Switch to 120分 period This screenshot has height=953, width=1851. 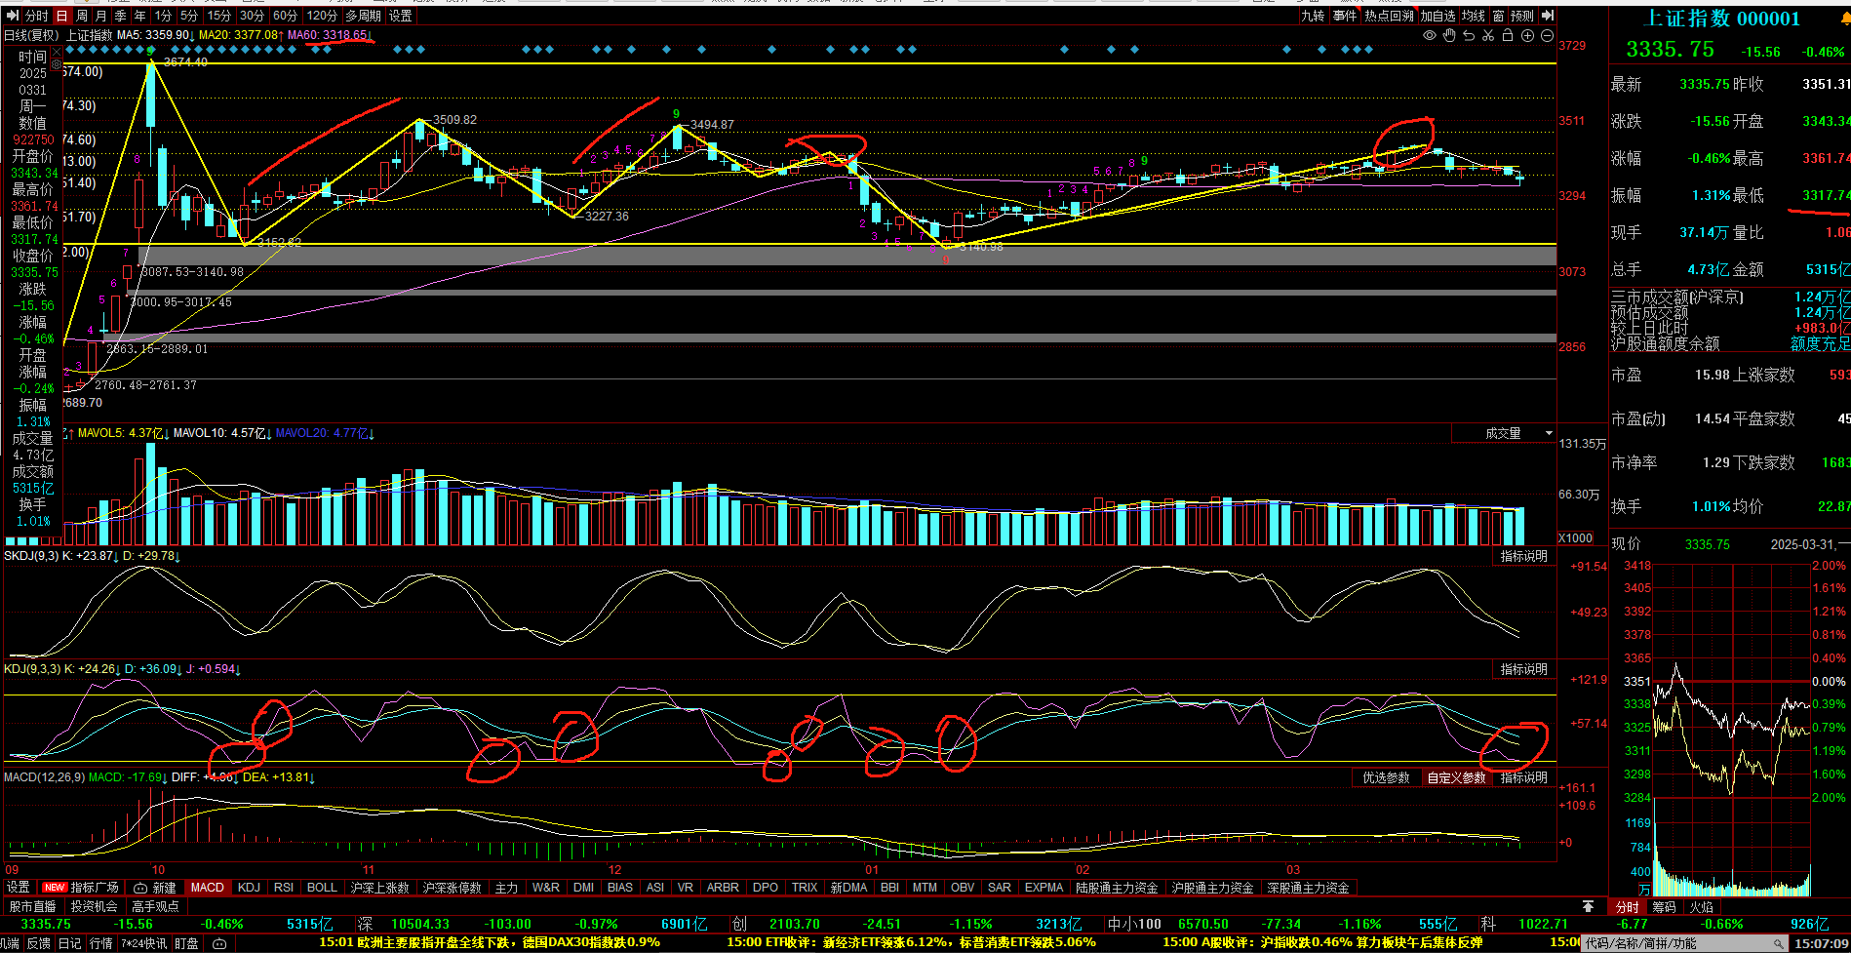[x=322, y=16]
